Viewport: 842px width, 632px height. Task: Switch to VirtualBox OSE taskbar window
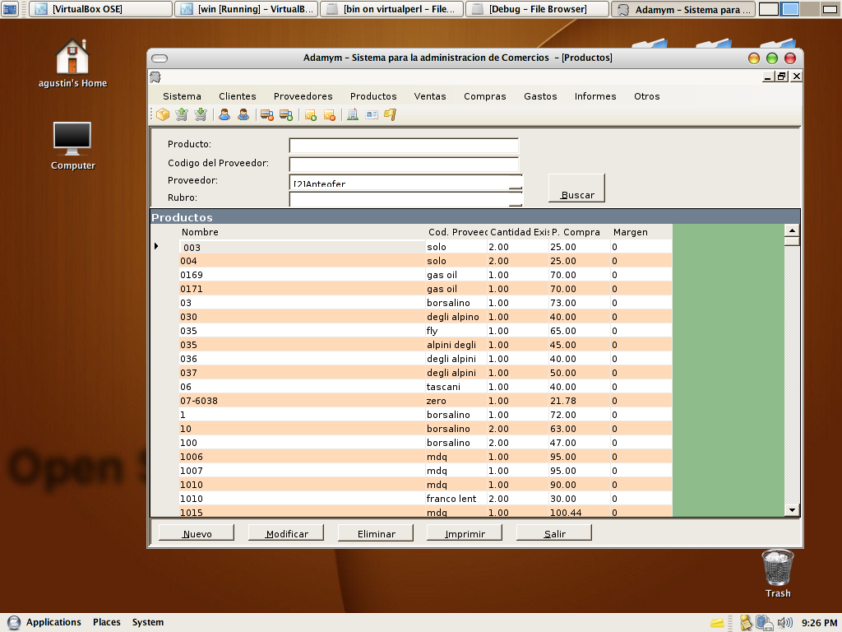click(x=100, y=9)
